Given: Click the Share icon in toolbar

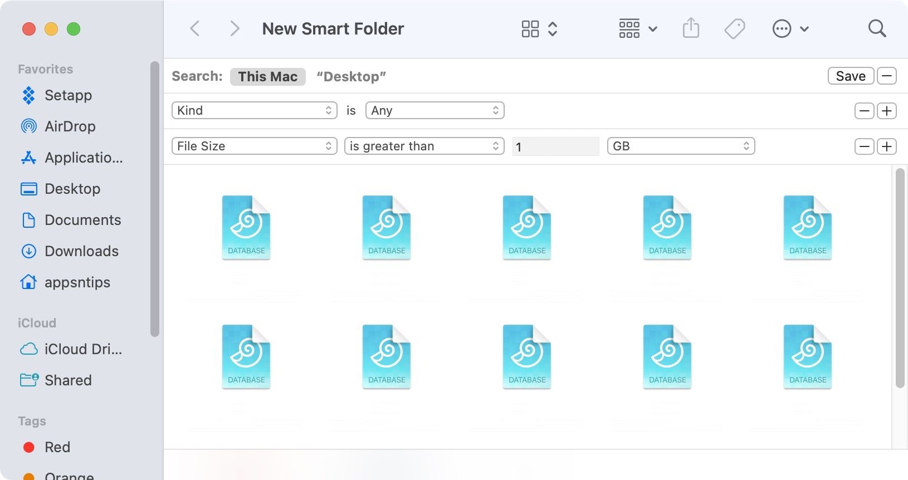Looking at the screenshot, I should [691, 28].
